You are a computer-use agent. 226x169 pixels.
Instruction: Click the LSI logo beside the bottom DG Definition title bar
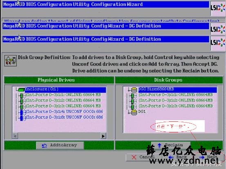coord(218,43)
